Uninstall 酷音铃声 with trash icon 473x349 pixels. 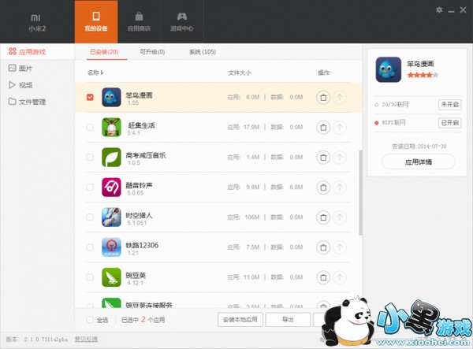(x=323, y=187)
